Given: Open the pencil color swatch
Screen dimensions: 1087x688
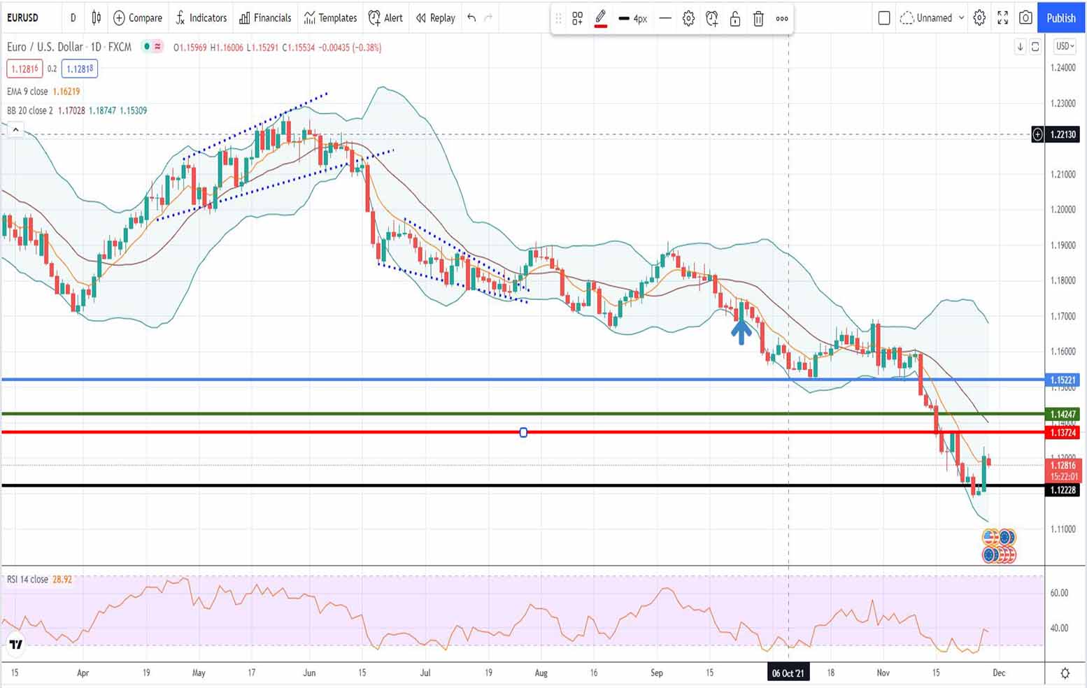Looking at the screenshot, I should click(x=599, y=19).
